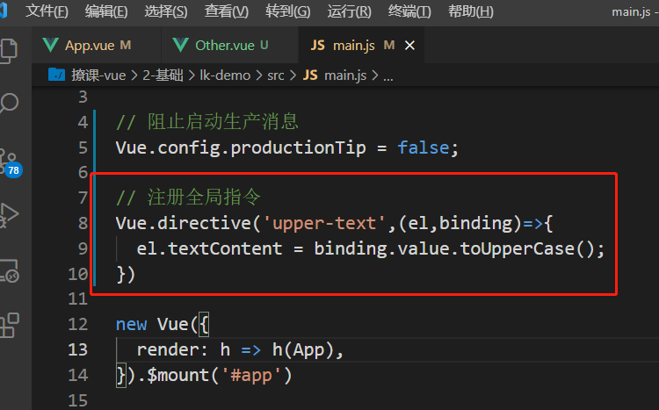
Task: Expand the lk-demo breadcrumb item
Action: (227, 76)
